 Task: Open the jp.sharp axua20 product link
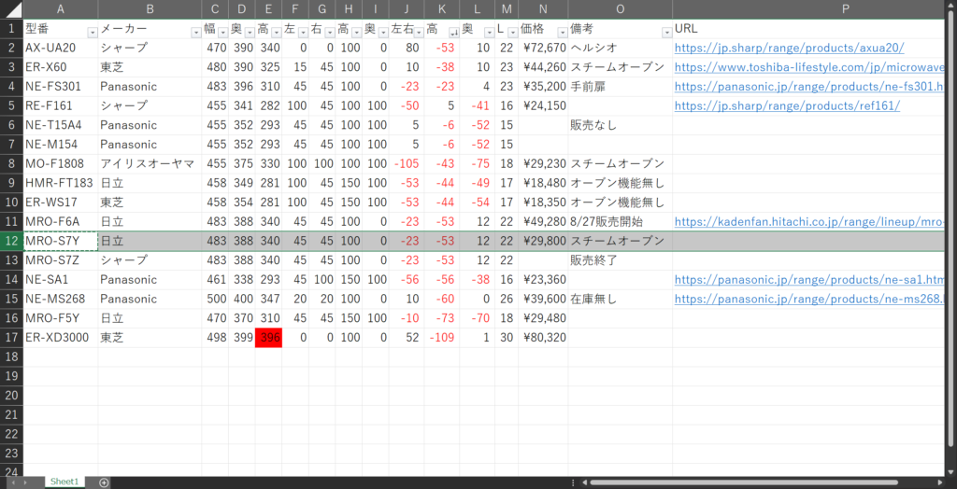coord(789,49)
